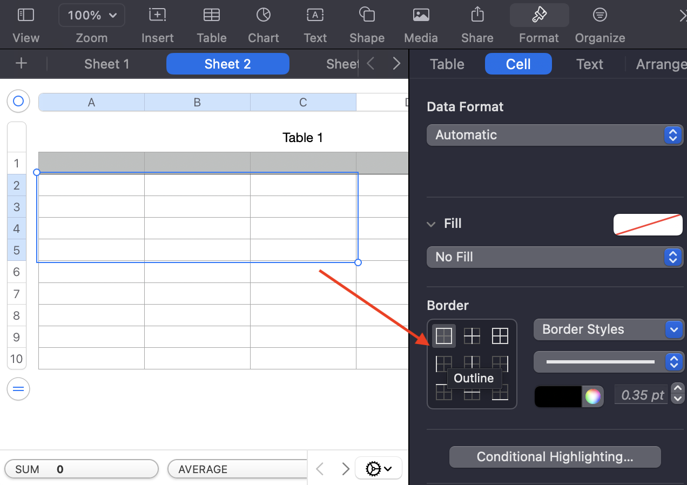Select column C header
This screenshot has width=687, height=485.
click(304, 102)
